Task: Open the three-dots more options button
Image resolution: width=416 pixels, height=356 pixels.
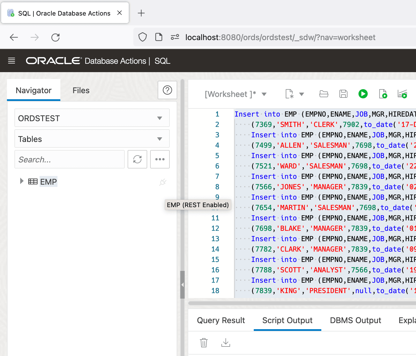Action: (160, 159)
